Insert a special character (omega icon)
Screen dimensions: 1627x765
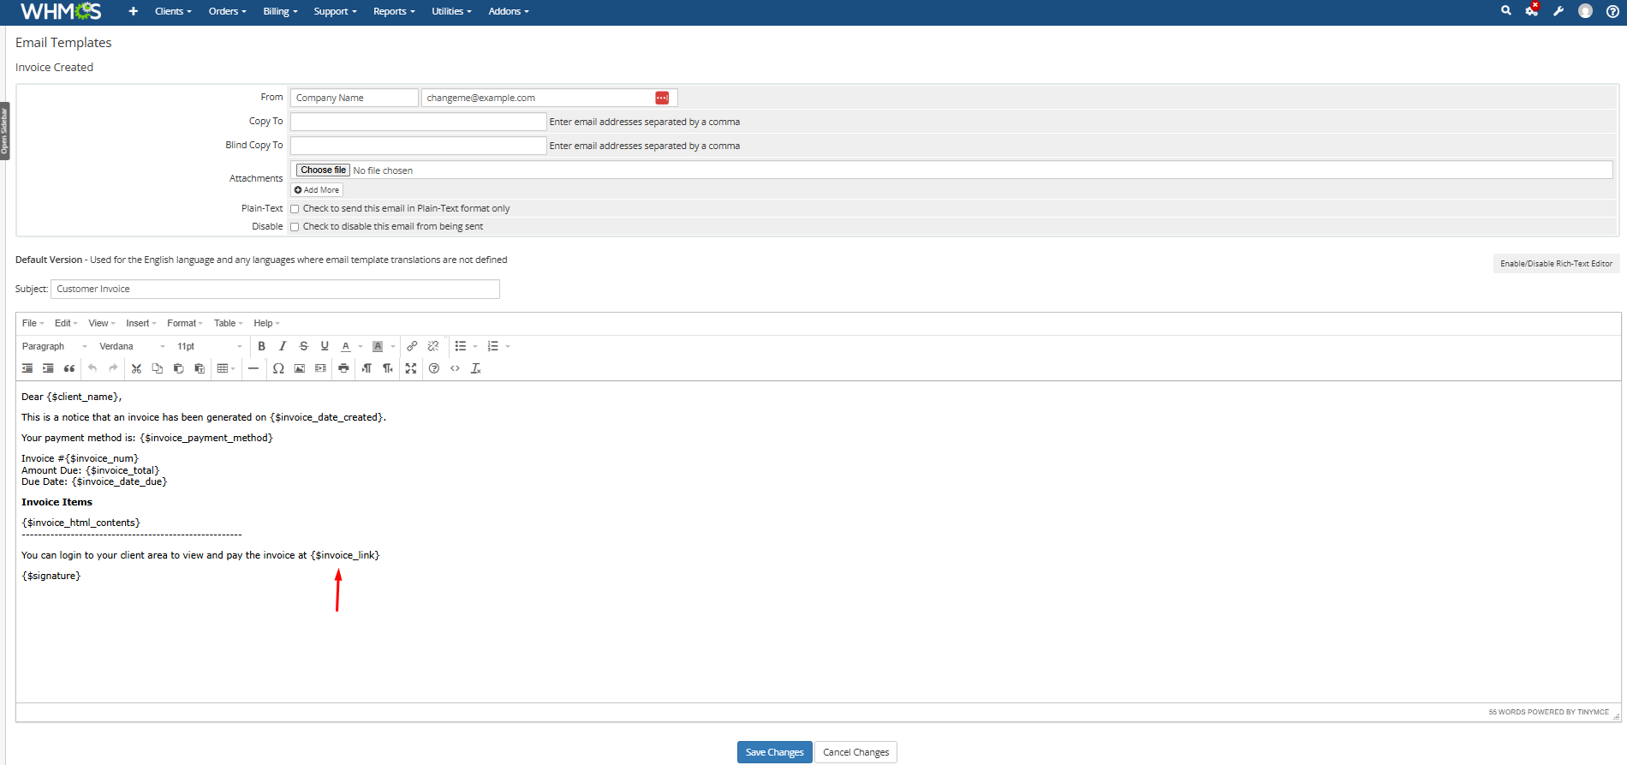point(278,368)
